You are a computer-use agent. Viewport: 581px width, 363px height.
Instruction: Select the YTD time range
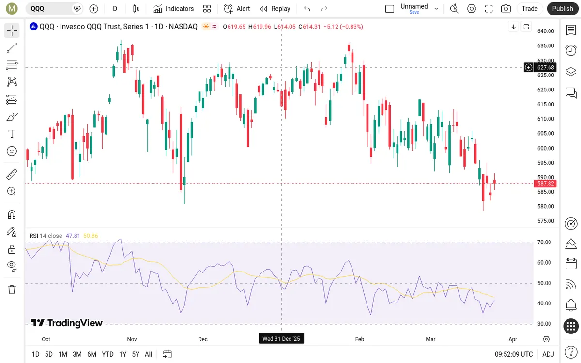107,354
